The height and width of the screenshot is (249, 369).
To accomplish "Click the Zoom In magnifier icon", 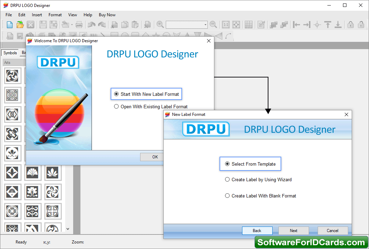I will pyautogui.click(x=160, y=25).
